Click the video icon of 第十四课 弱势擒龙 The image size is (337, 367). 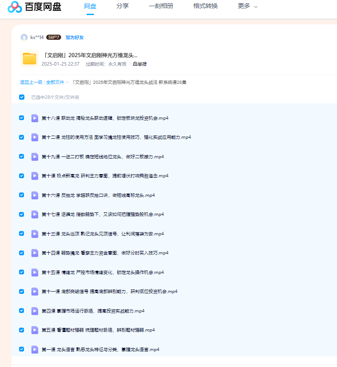point(35,253)
